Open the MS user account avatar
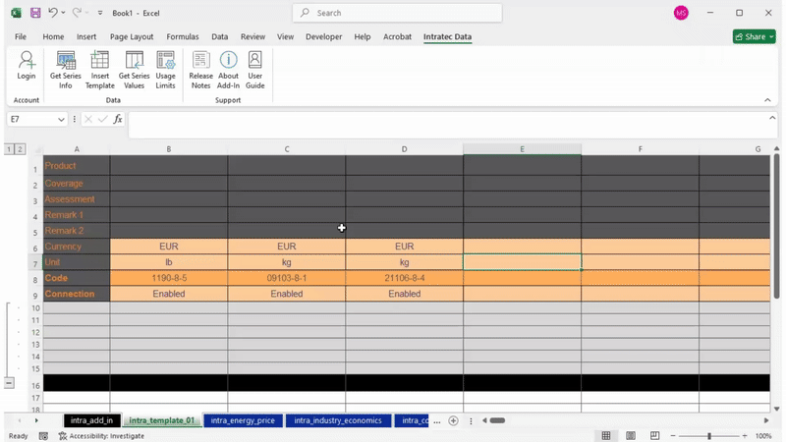The height and width of the screenshot is (442, 786). click(x=681, y=13)
